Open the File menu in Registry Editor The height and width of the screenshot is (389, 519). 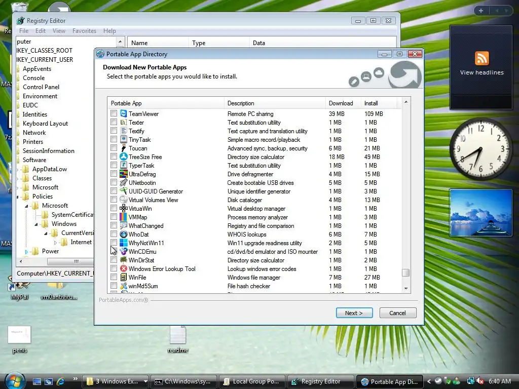23,31
